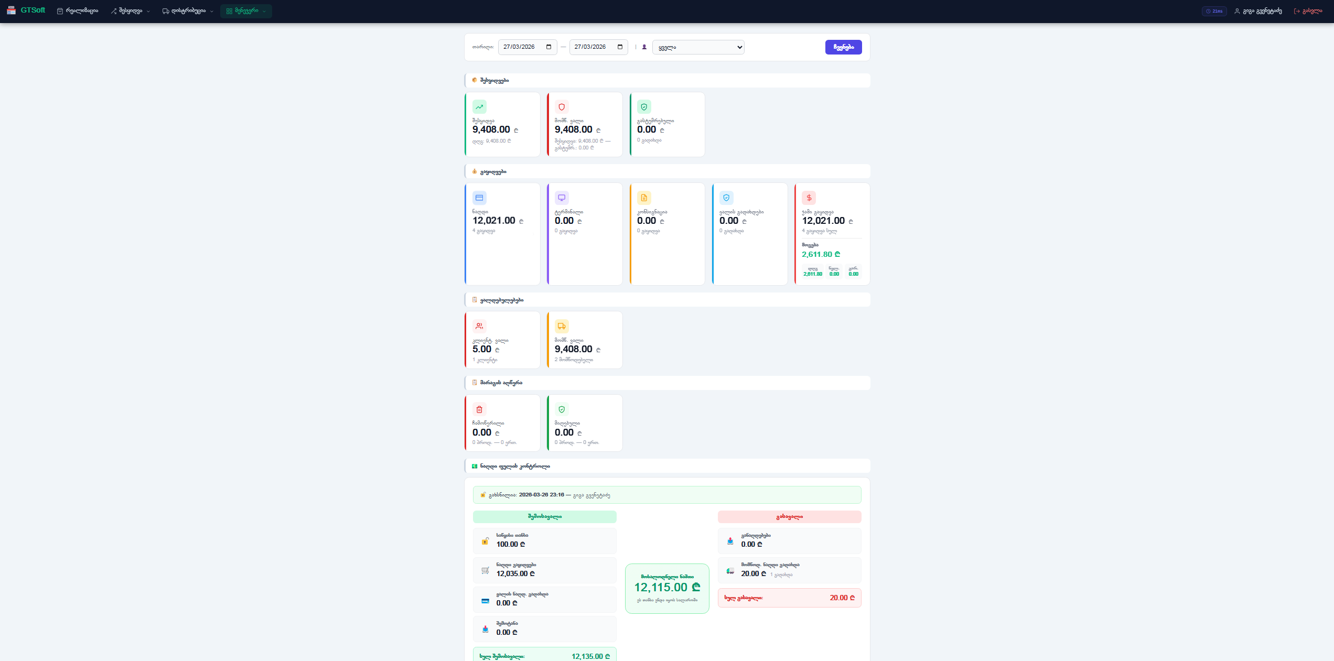
Task: Click the green shield-check icon on the გასტუმრებული card
Action: (644, 107)
